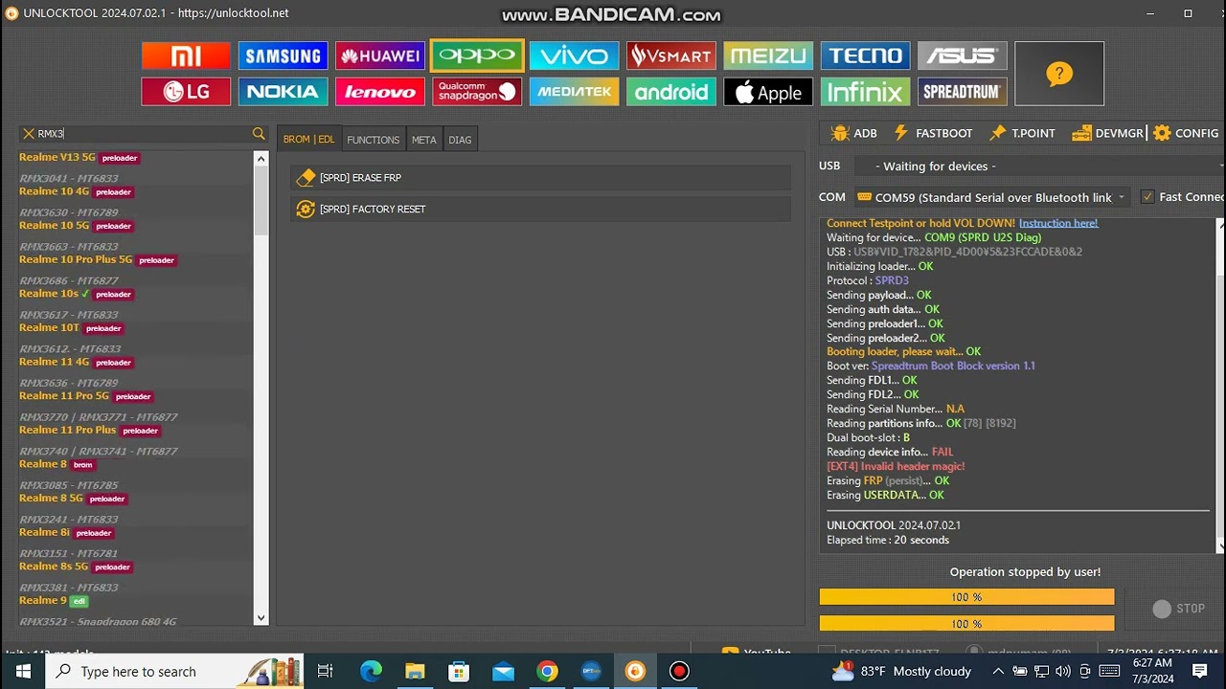
Task: Click the [SPRD] FACTORY RESET button
Action: (540, 209)
